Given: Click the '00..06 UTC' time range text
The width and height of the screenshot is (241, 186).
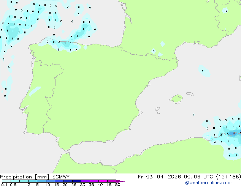Looking at the screenshot, I should click(198, 177).
